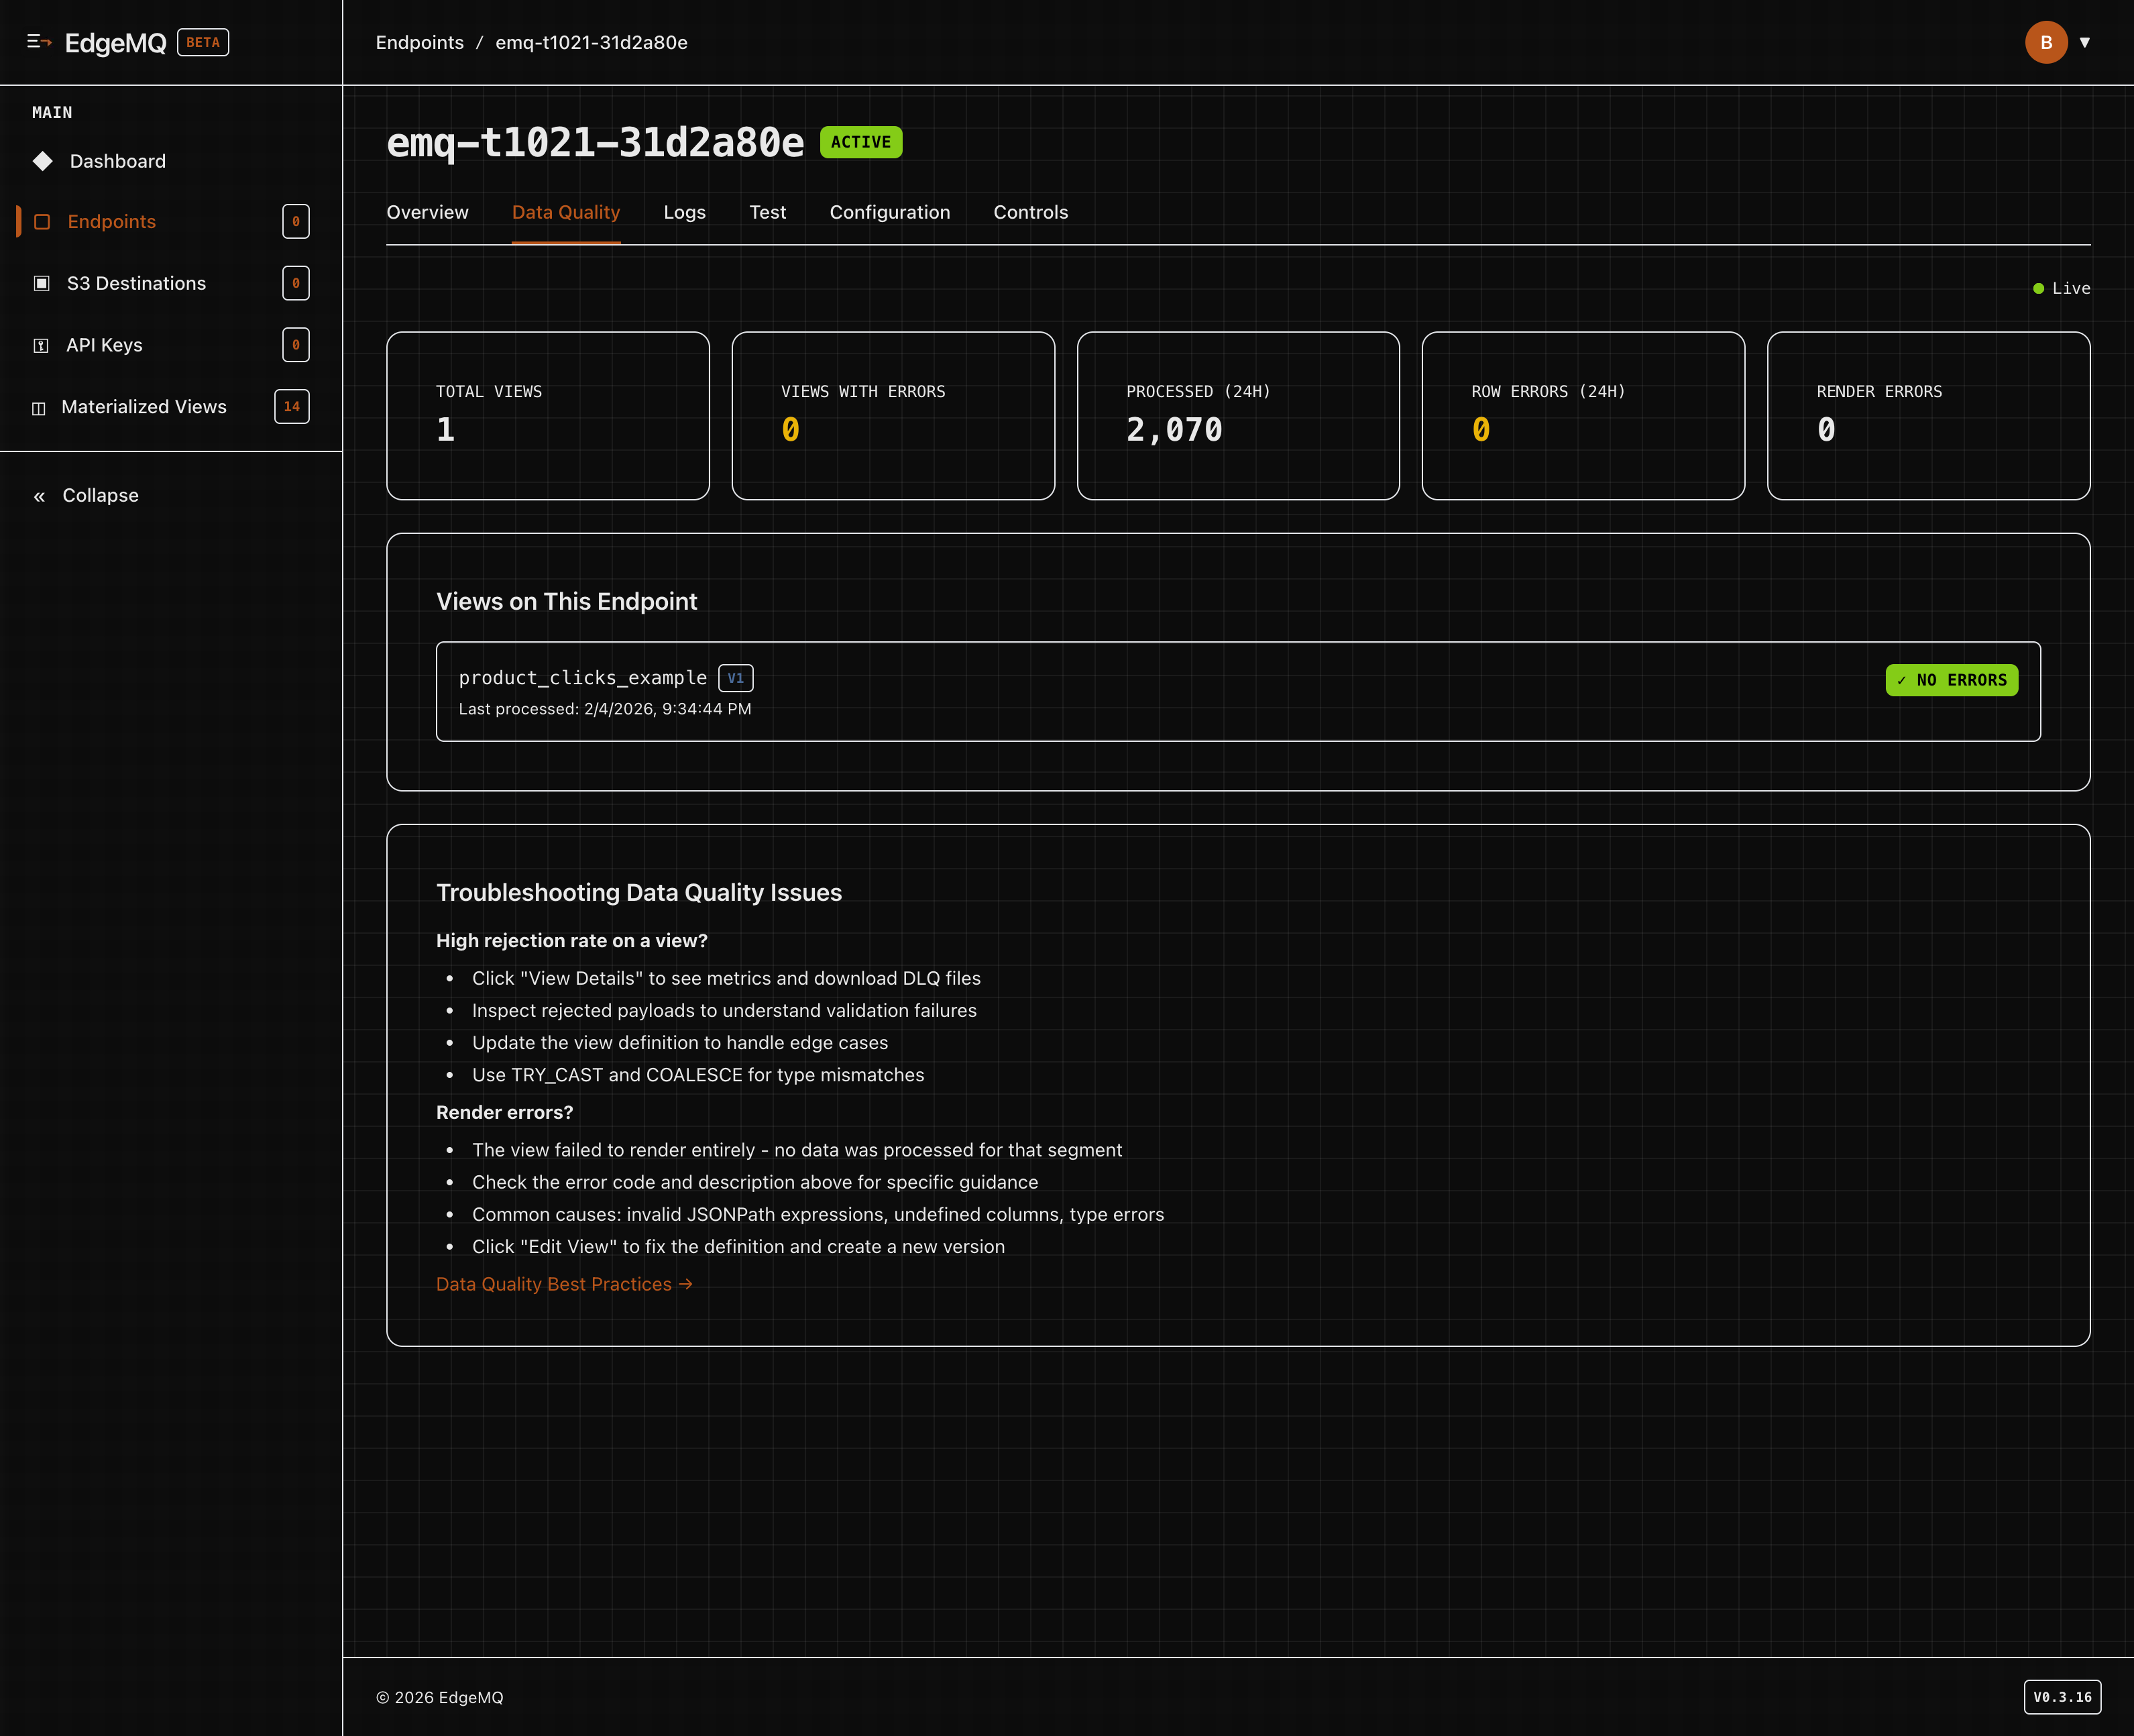Image resolution: width=2134 pixels, height=1736 pixels.
Task: Open Endpoints from the sidebar navigation
Action: [x=111, y=221]
